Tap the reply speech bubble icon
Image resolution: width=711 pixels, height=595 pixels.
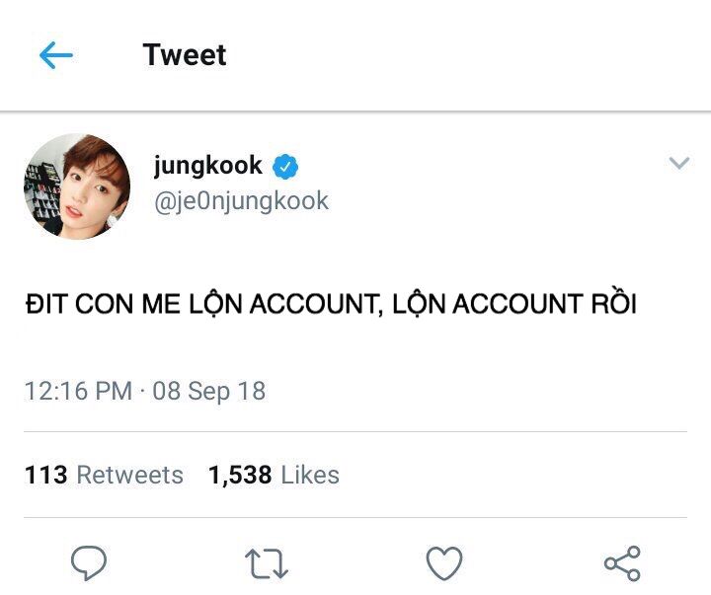pos(89,563)
